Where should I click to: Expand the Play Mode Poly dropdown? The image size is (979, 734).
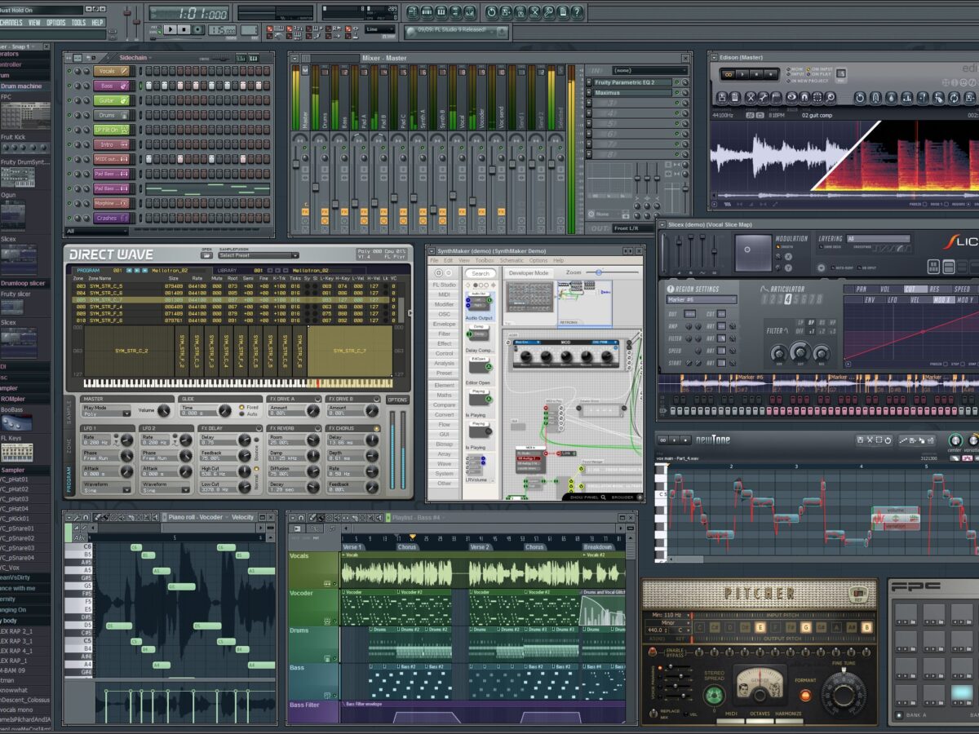click(106, 413)
